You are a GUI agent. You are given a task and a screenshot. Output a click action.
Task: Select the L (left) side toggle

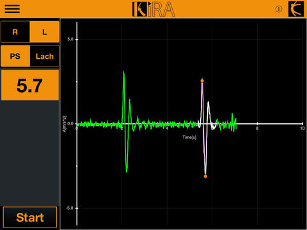pyautogui.click(x=44, y=32)
